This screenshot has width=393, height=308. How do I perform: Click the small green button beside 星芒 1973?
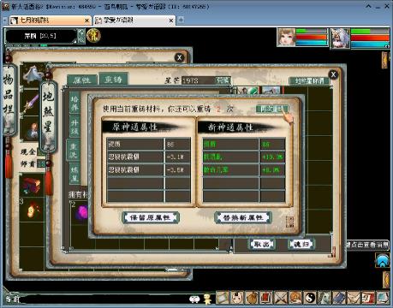(x=223, y=80)
